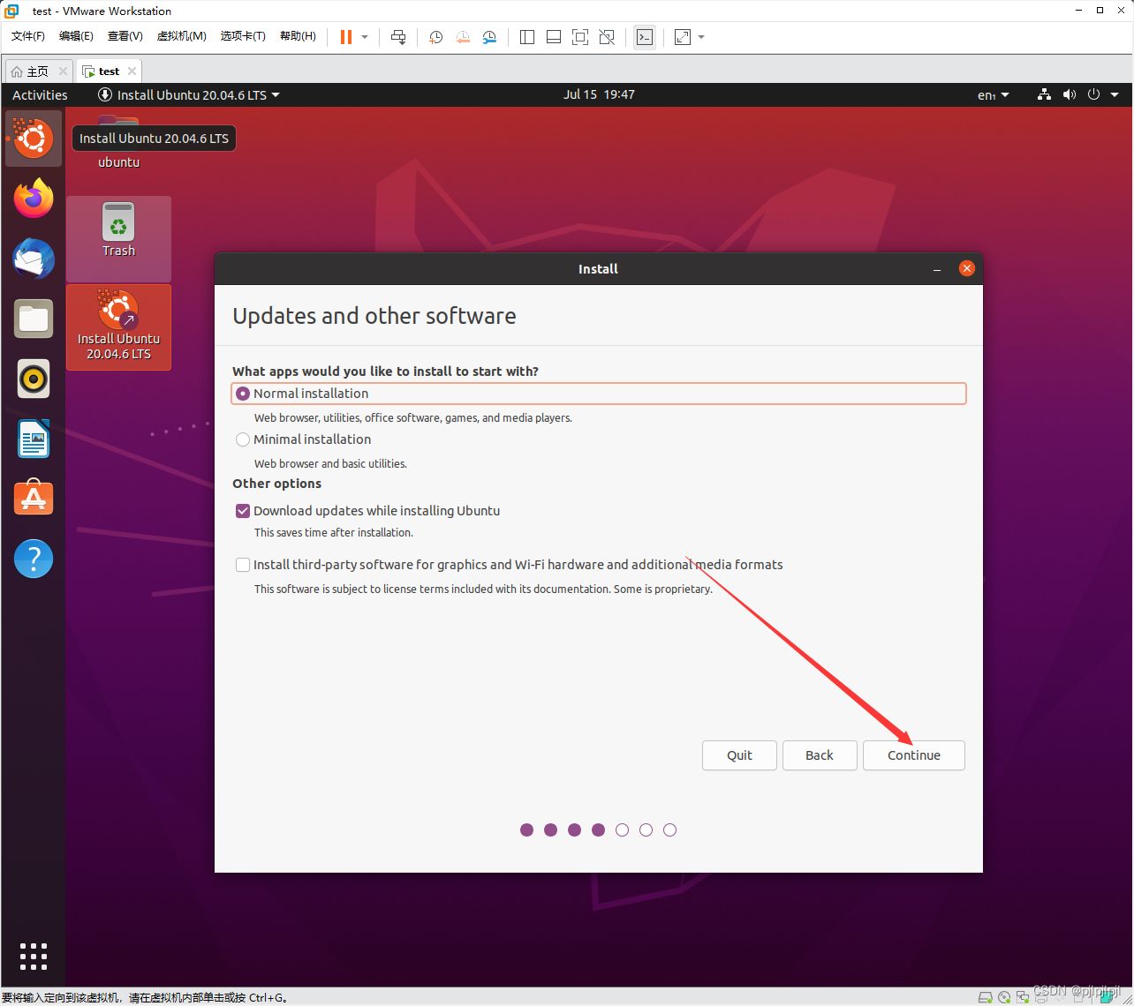Open Help from the dock
The image size is (1134, 1006).
pyautogui.click(x=34, y=559)
